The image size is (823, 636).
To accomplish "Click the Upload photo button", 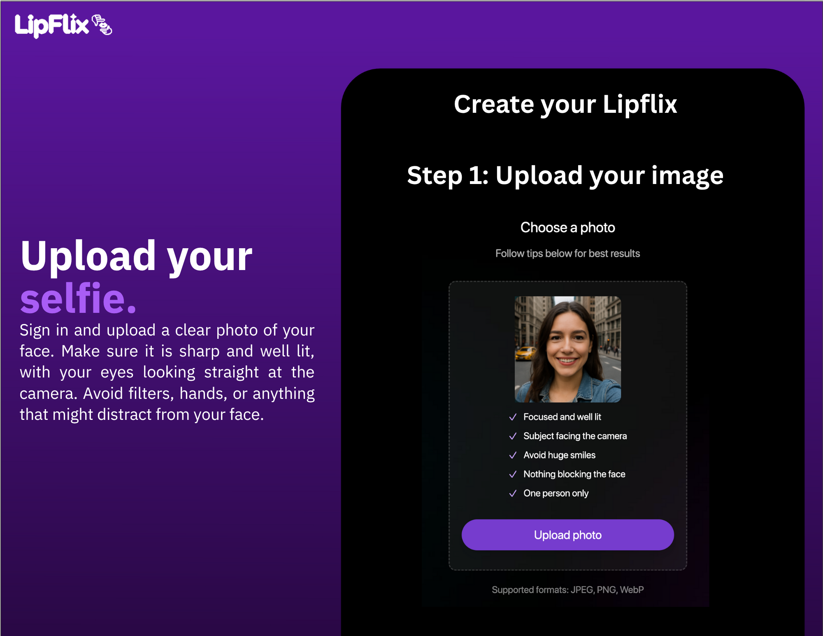I will click(x=567, y=535).
